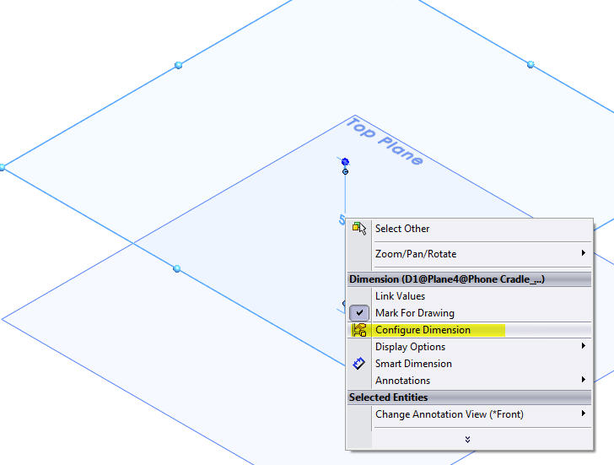
Task: Open the Zoom/Pan/Rotate submenu
Action: pyautogui.click(x=416, y=254)
